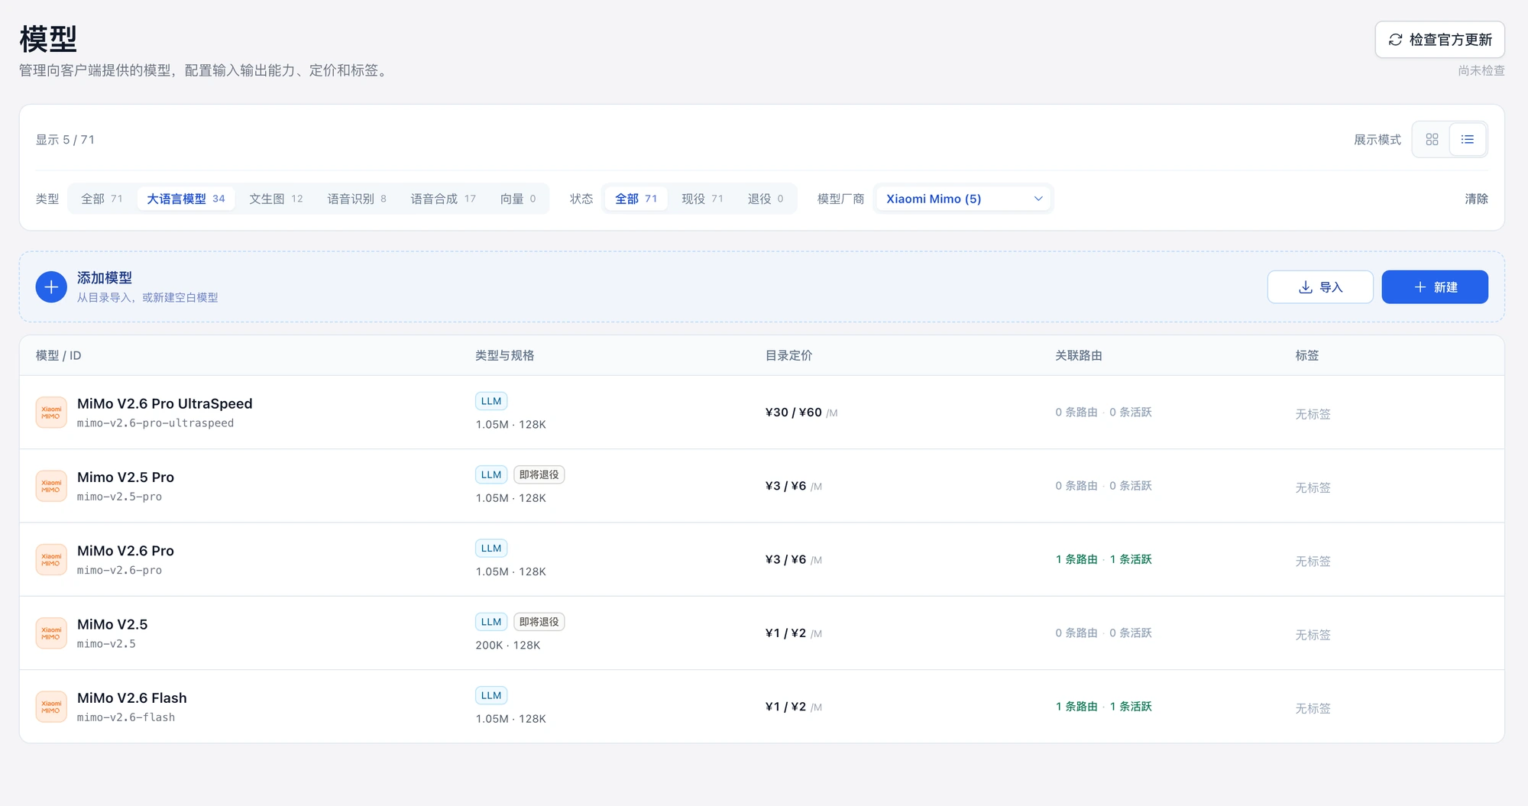This screenshot has width=1528, height=806.
Task: Click the 模型 / ID column header
Action: pyautogui.click(x=58, y=355)
